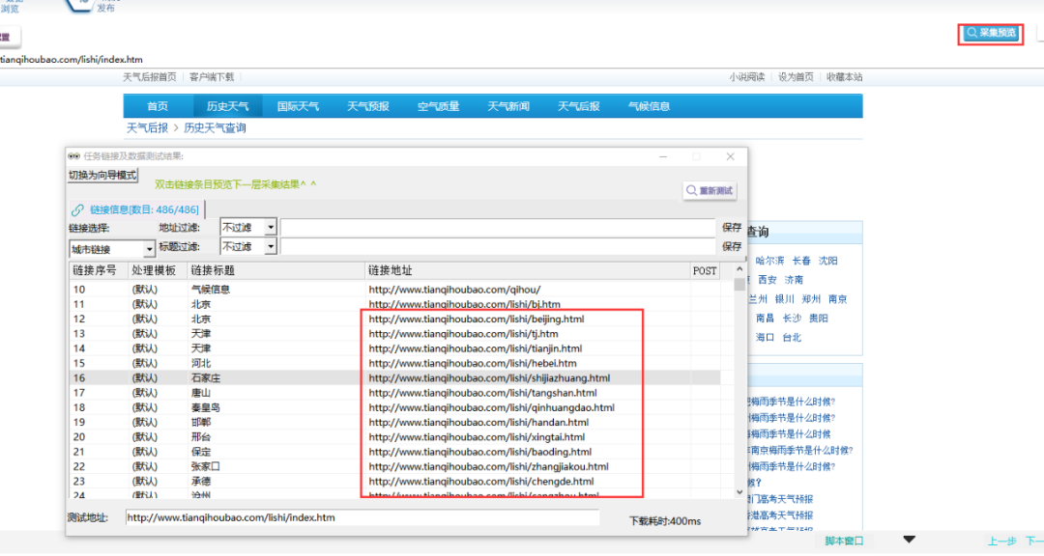The height and width of the screenshot is (556, 1044).
Task: Expand the 标题过滤 不过滤 dropdown
Action: pyautogui.click(x=271, y=247)
